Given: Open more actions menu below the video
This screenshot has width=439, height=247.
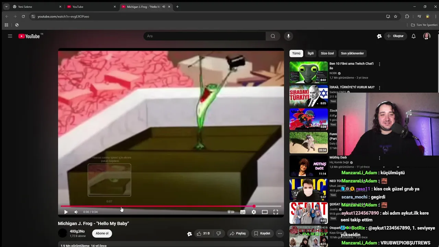Looking at the screenshot, I should tap(280, 233).
